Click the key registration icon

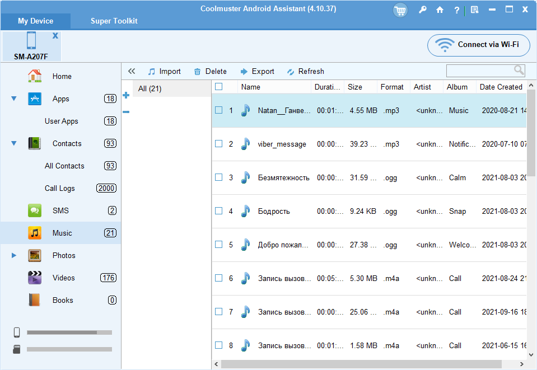coord(423,10)
